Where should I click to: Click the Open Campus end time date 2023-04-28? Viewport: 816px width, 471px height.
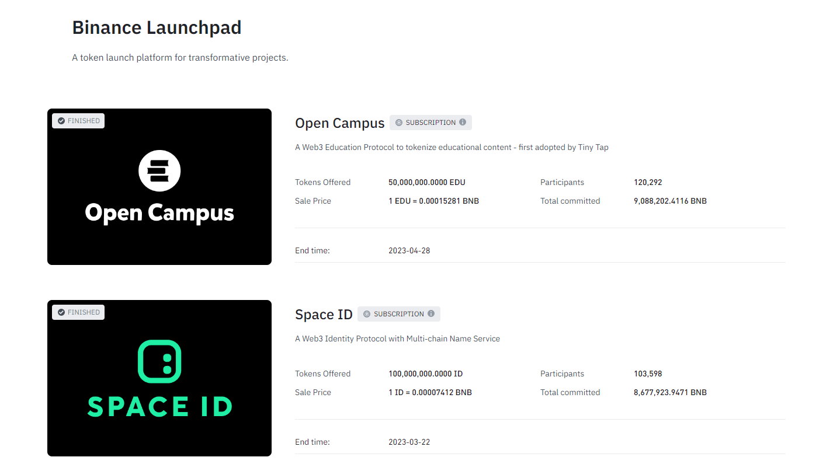pos(409,250)
